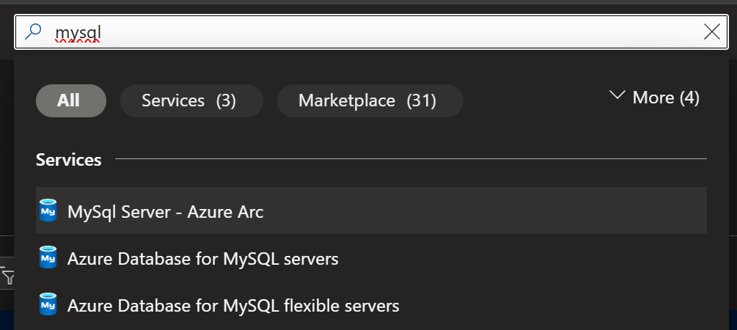Click the funnel filter icon at the left edge

point(7,276)
